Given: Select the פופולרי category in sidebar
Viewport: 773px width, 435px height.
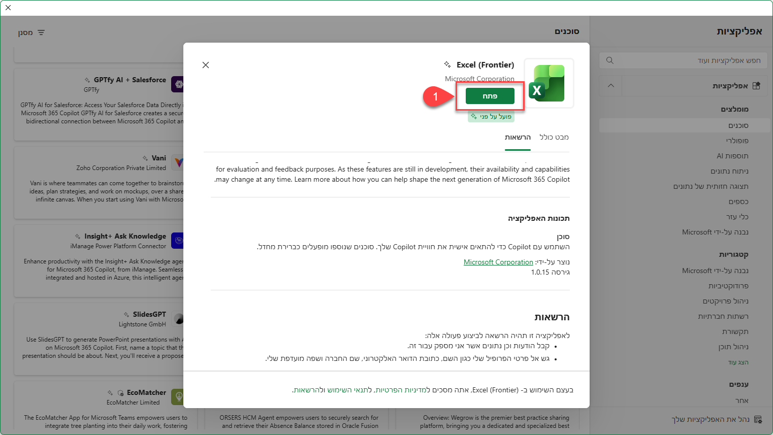Looking at the screenshot, I should pyautogui.click(x=737, y=141).
